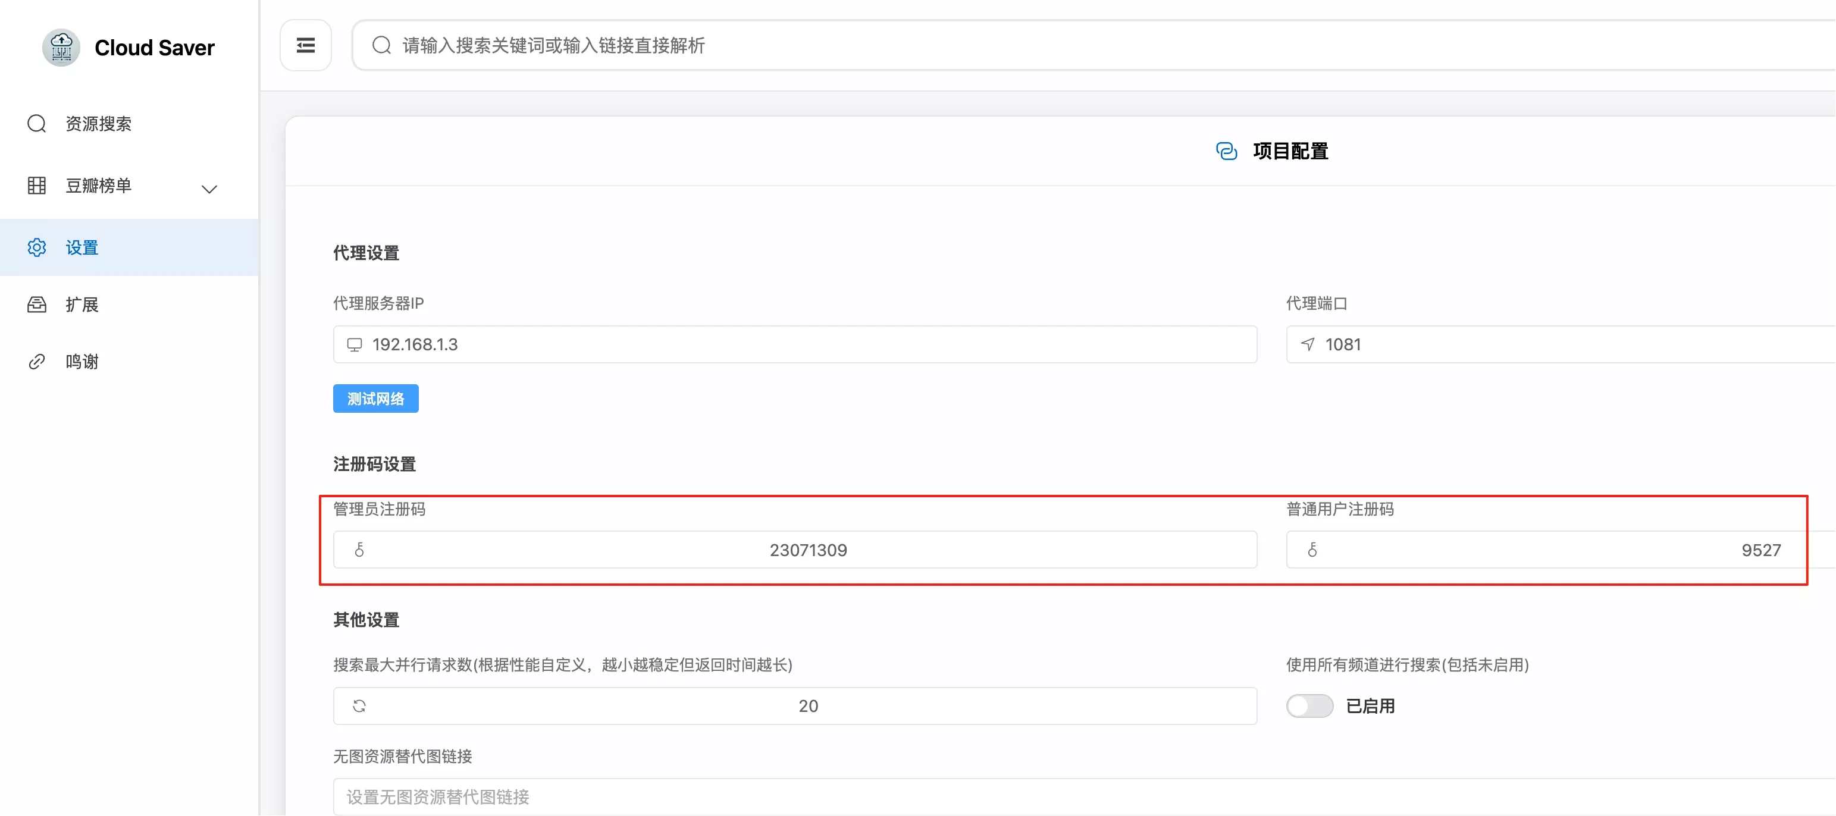Click the 项目配置 header icon

[x=1227, y=151]
